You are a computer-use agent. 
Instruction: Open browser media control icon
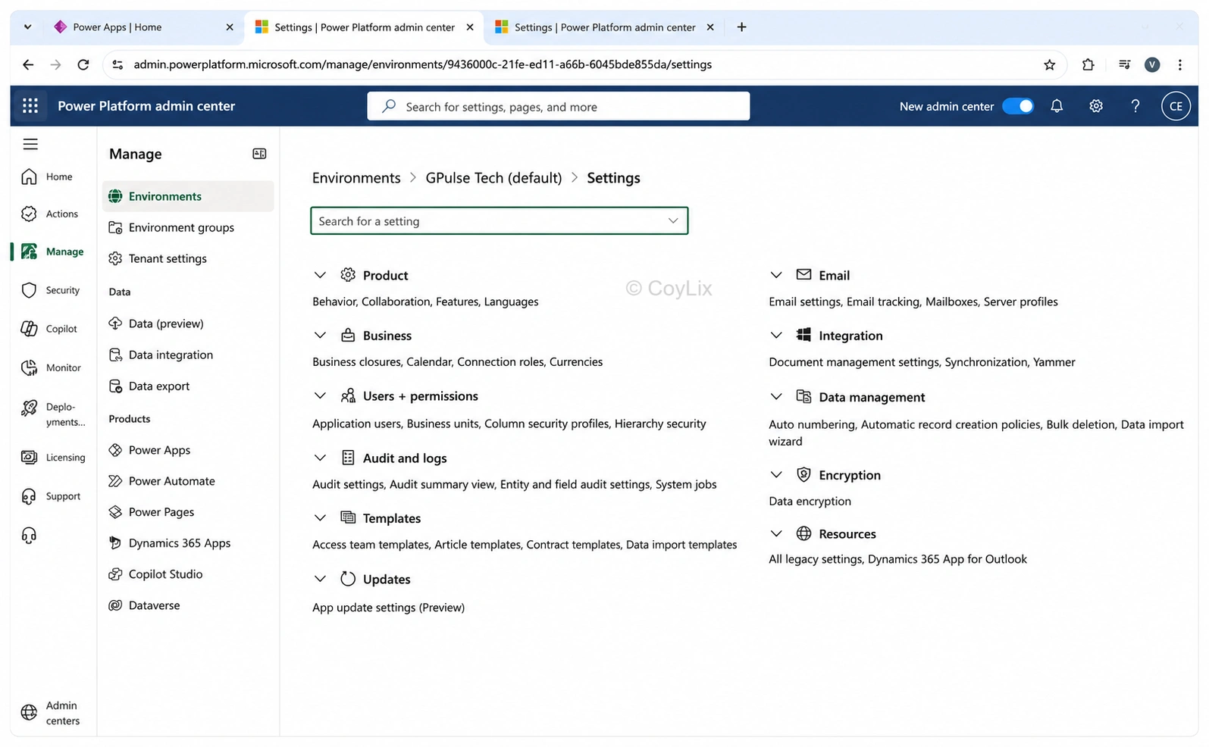pos(1124,65)
